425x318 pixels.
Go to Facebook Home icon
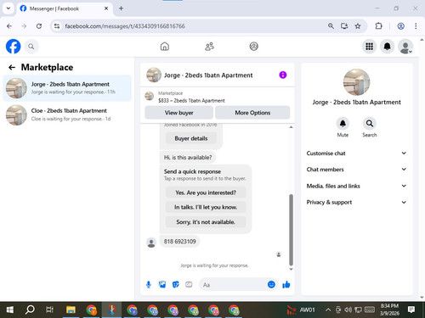[165, 47]
